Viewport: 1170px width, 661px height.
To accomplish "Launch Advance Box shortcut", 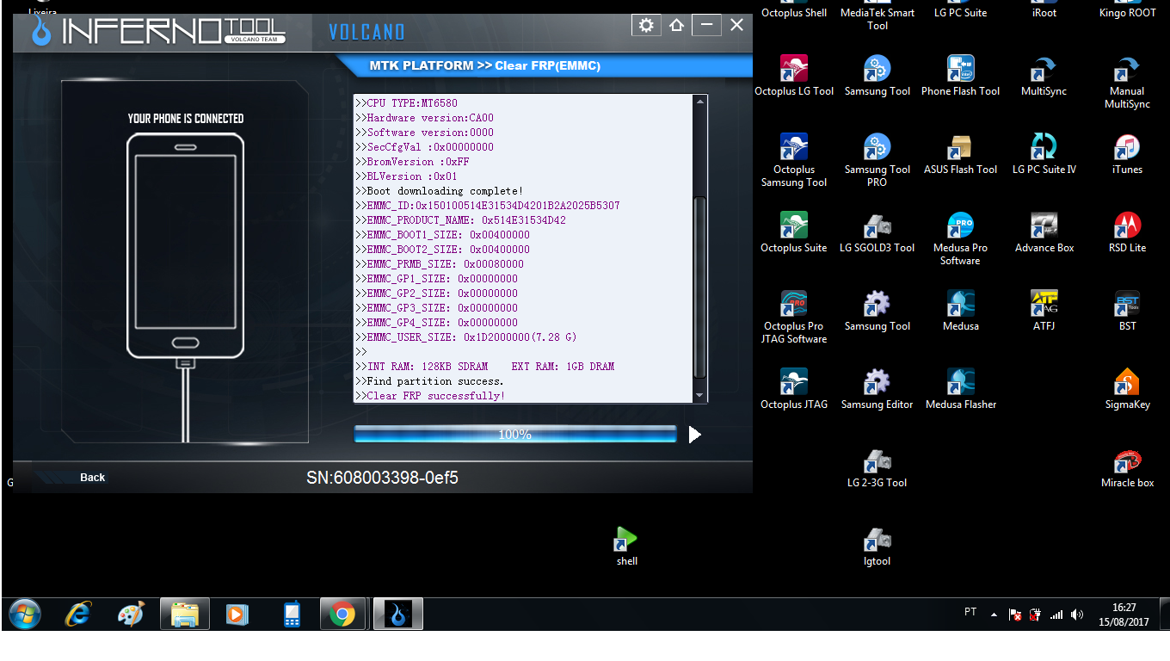I will click(x=1044, y=232).
